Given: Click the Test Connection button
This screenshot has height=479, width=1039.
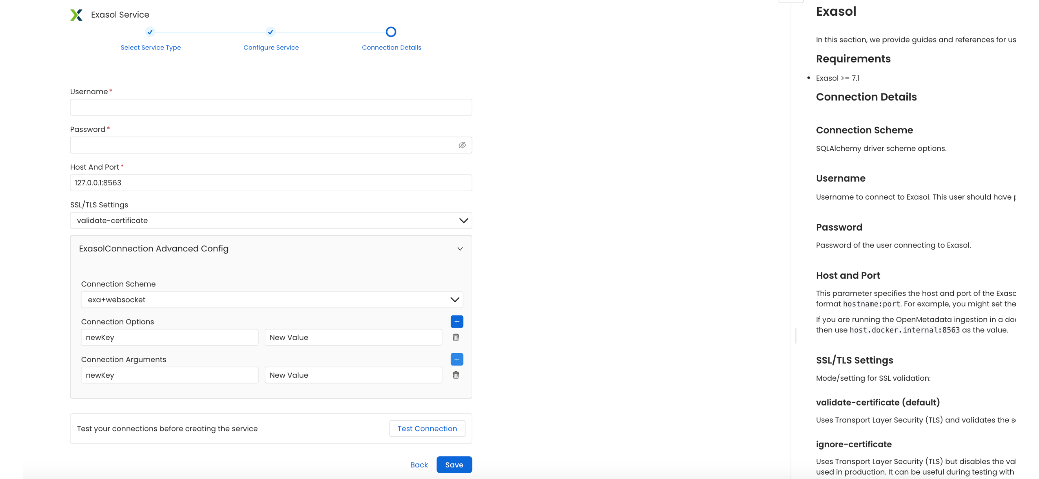Looking at the screenshot, I should 427,428.
